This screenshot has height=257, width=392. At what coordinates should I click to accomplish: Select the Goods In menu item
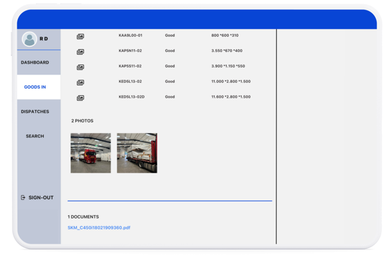click(35, 87)
